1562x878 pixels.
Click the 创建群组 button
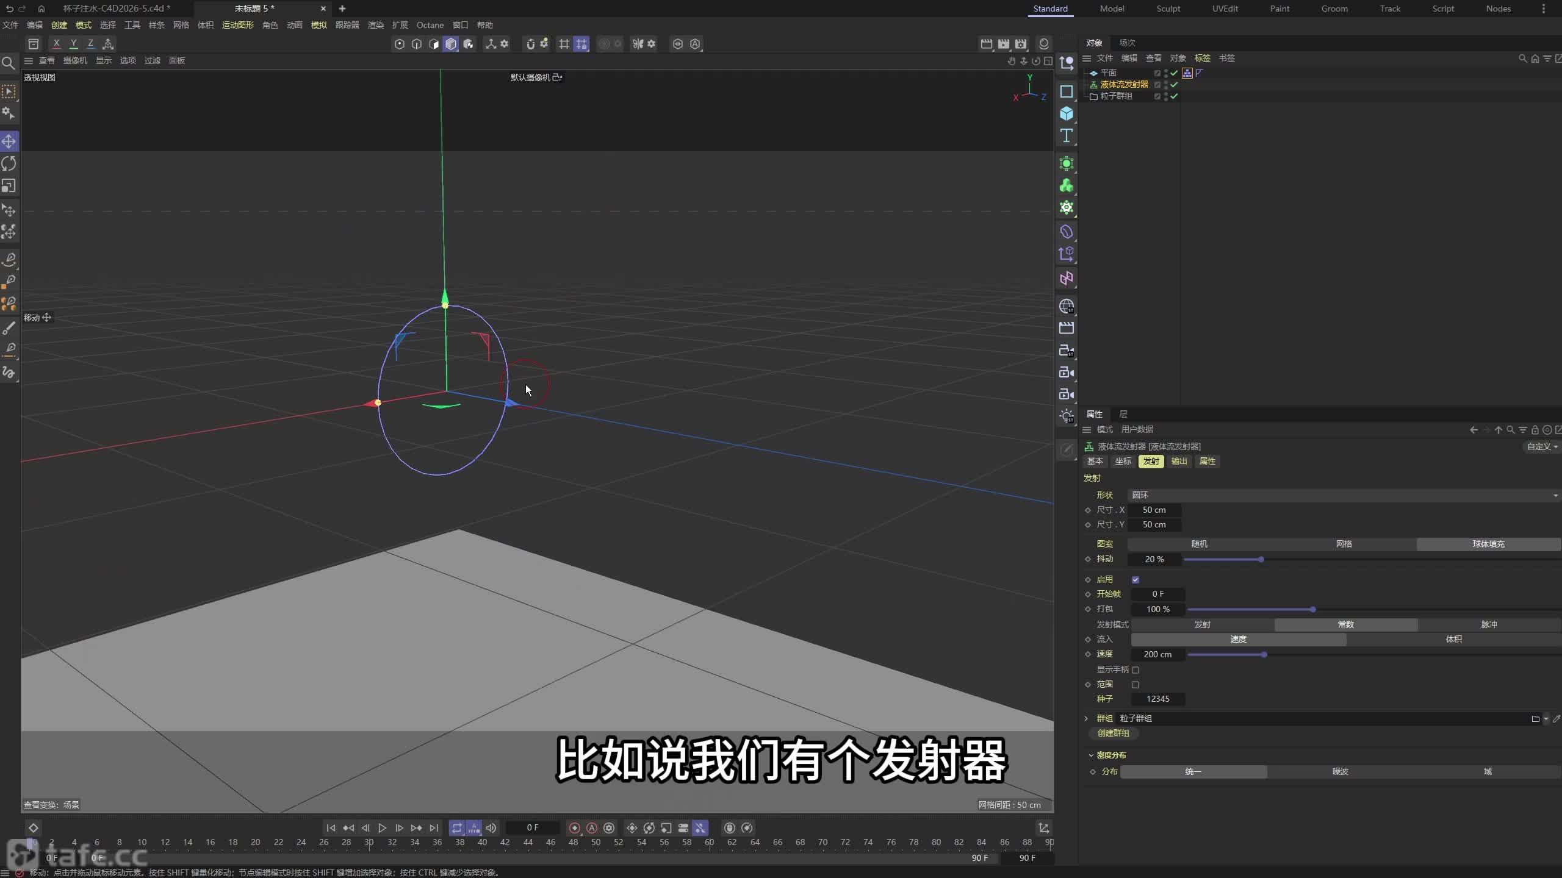[x=1112, y=733]
